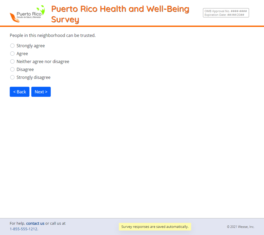Click the 2021 Westat, Inc. copyright text
The width and height of the screenshot is (264, 235).
pyautogui.click(x=240, y=227)
